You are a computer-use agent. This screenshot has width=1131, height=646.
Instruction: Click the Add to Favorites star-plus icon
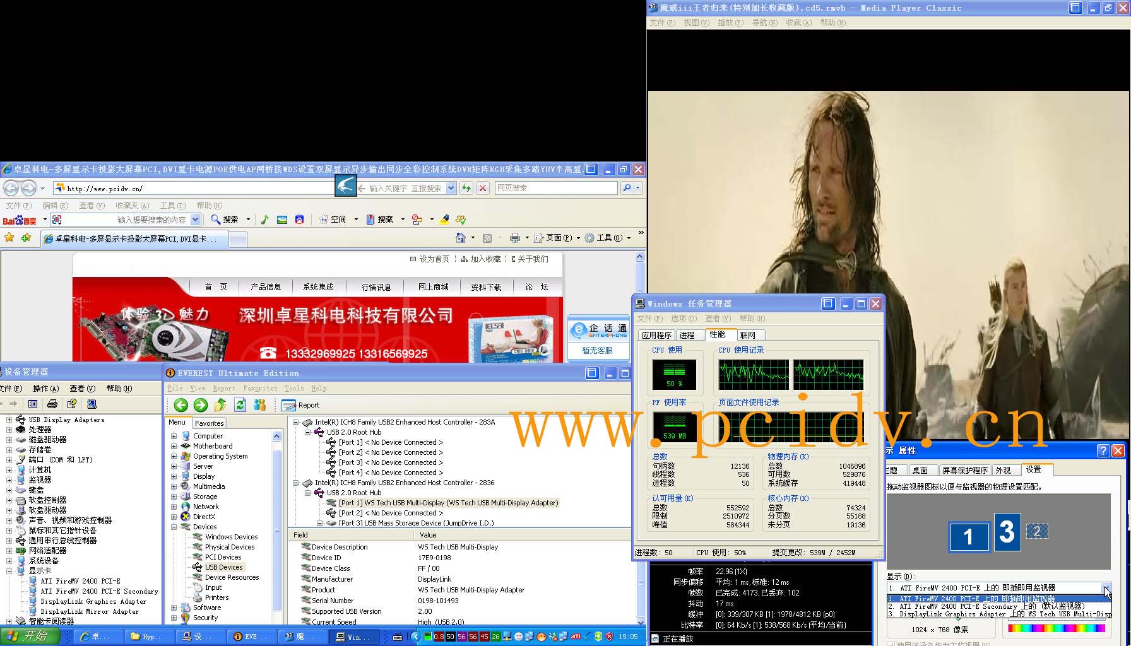pos(26,238)
